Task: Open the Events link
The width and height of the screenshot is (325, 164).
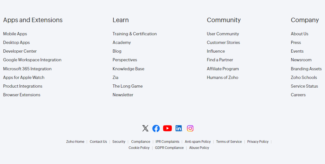Action: click(297, 51)
